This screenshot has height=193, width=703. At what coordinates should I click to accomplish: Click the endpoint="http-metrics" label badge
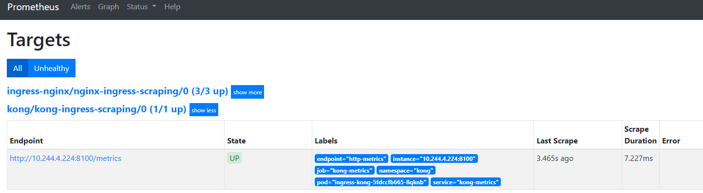(x=351, y=158)
